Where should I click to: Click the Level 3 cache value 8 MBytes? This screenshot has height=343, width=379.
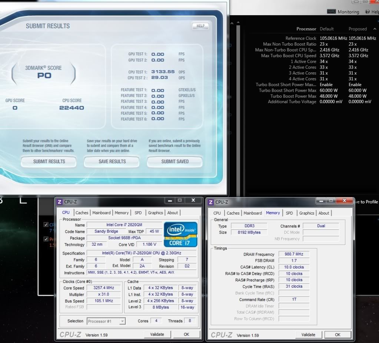click(161, 307)
